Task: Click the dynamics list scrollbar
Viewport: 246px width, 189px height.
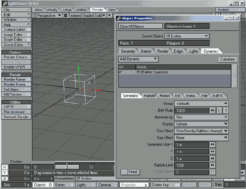Action: point(235,76)
